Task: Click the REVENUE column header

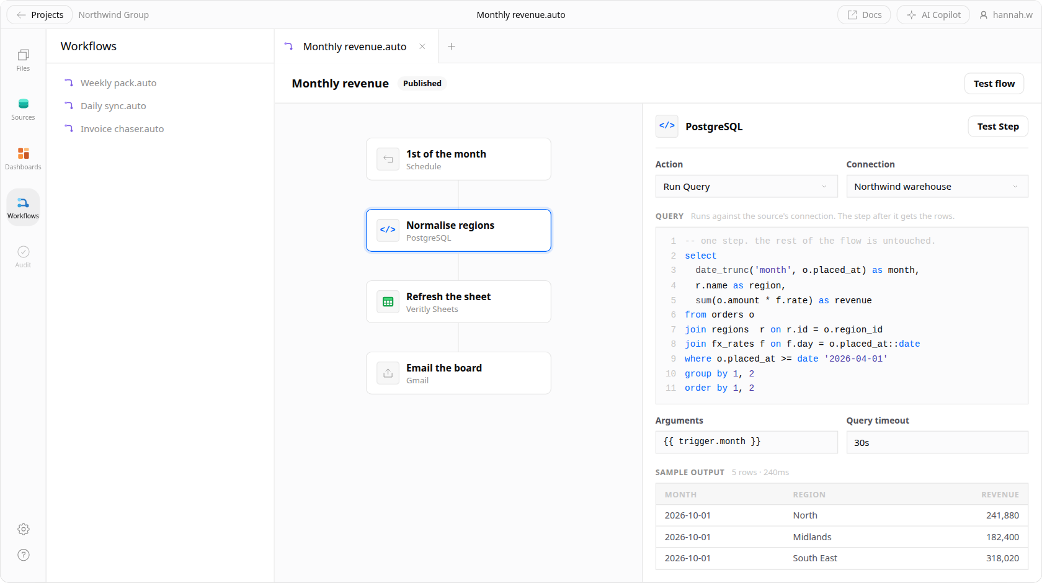Action: (1000, 495)
